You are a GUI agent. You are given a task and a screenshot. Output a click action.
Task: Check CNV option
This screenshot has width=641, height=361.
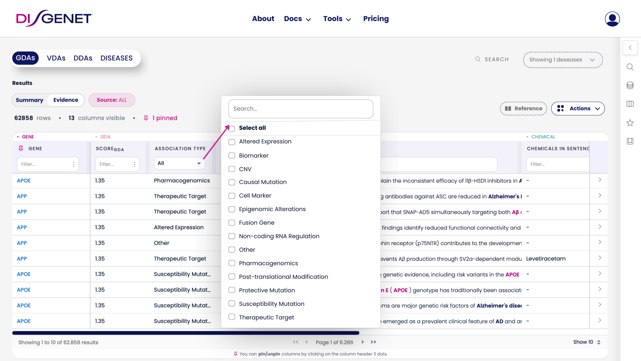pyautogui.click(x=232, y=169)
